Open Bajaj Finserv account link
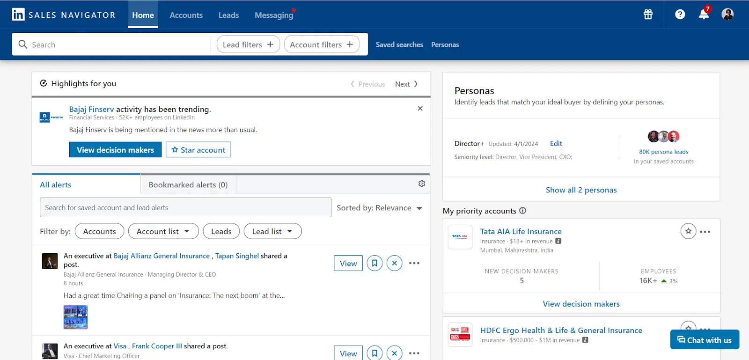Viewport: 749px width, 360px height. 91,109
